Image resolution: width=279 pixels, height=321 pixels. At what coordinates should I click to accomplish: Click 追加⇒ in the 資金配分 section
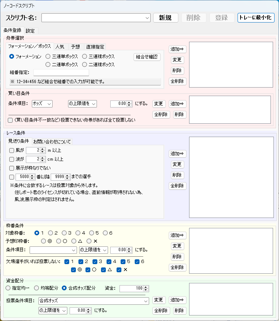[178, 300]
